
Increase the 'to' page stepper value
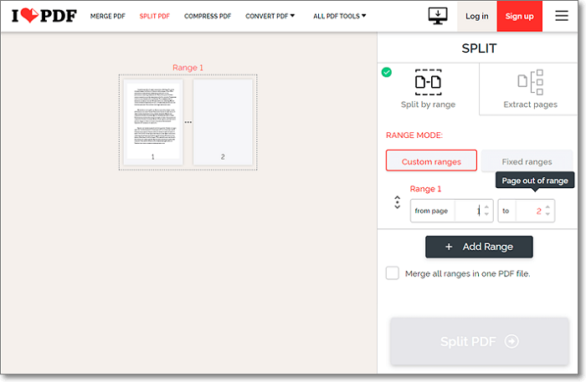tap(547, 206)
